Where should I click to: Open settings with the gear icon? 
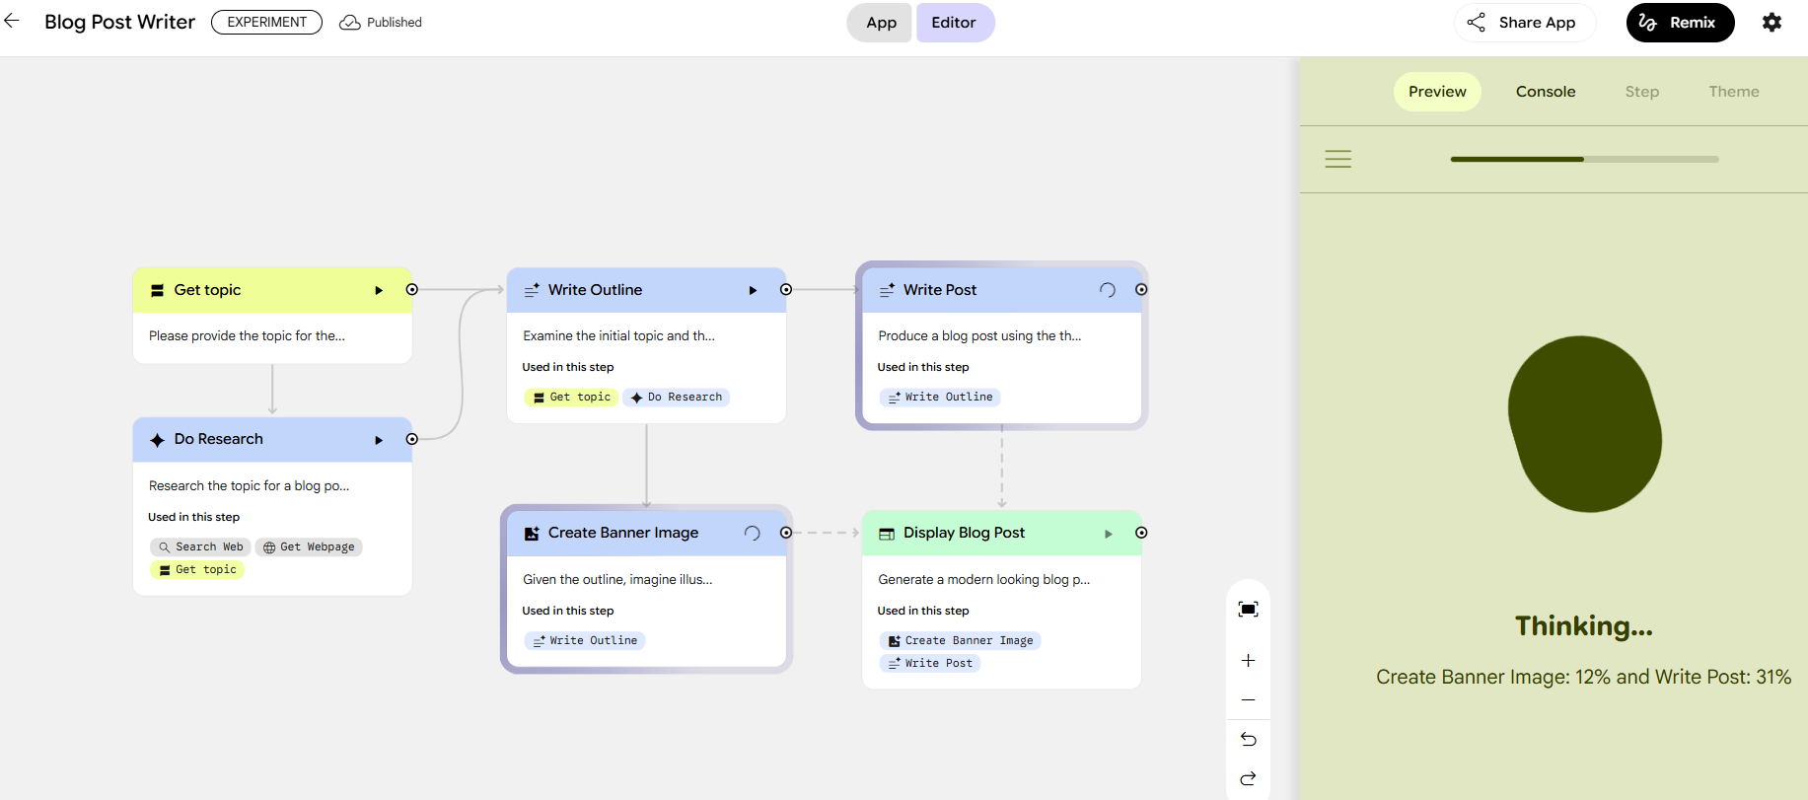[x=1772, y=22]
